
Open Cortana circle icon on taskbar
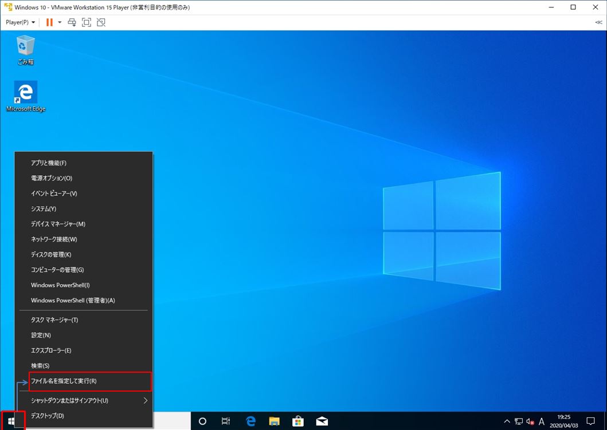point(202,421)
